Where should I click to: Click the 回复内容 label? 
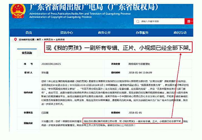[28, 123]
